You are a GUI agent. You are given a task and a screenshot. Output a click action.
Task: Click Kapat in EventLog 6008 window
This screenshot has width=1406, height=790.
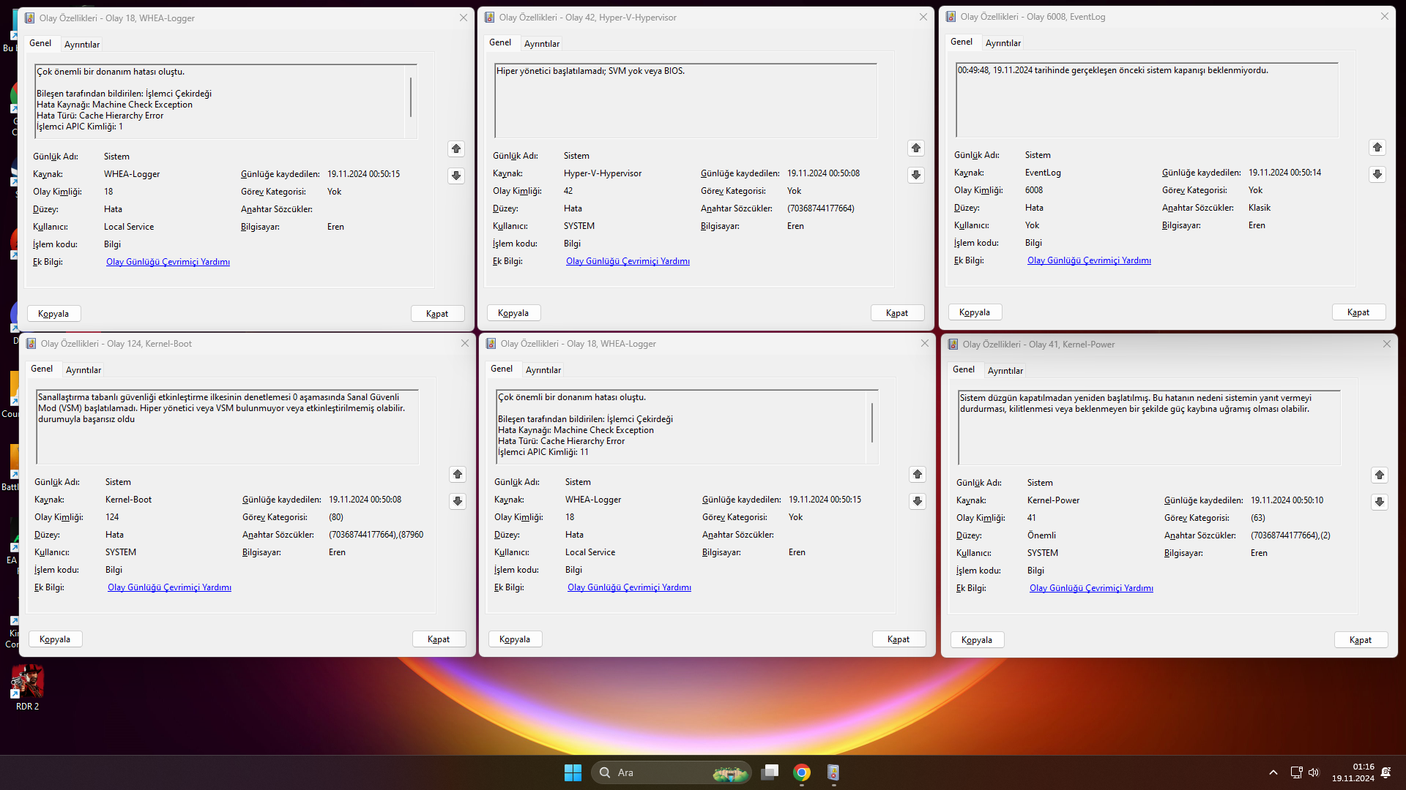pos(1358,312)
